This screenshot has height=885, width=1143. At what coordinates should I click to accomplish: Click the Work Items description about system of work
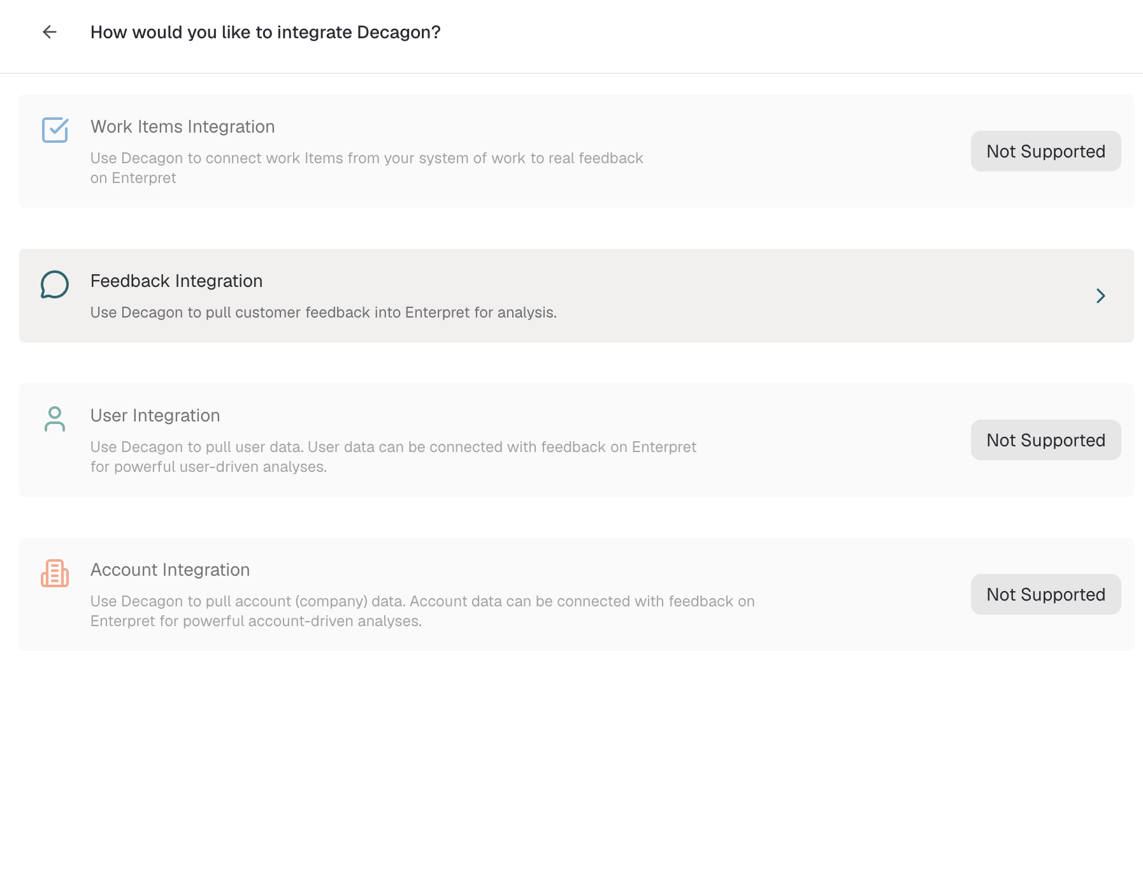(367, 168)
